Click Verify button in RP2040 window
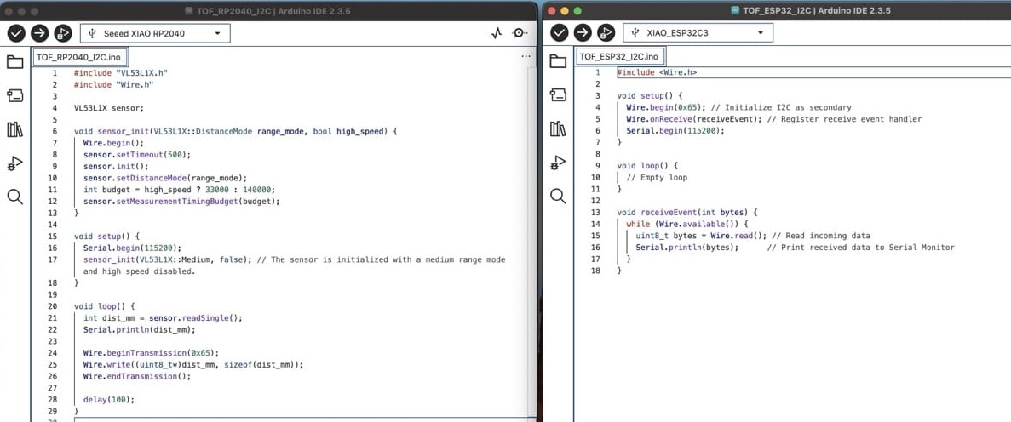 [16, 33]
